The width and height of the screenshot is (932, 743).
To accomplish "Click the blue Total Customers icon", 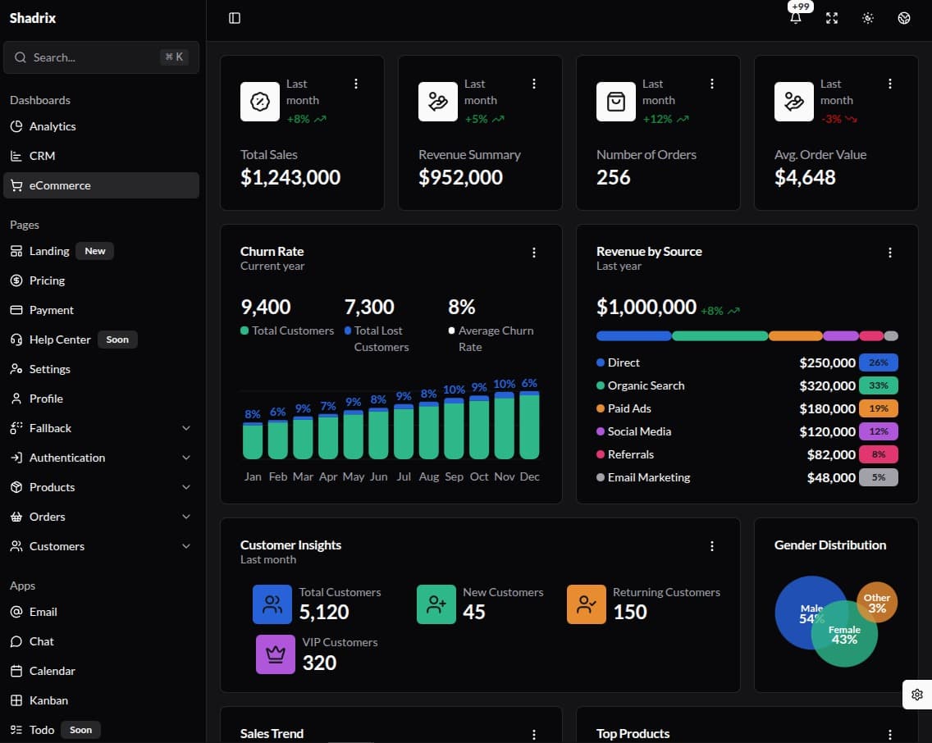I will tap(272, 604).
